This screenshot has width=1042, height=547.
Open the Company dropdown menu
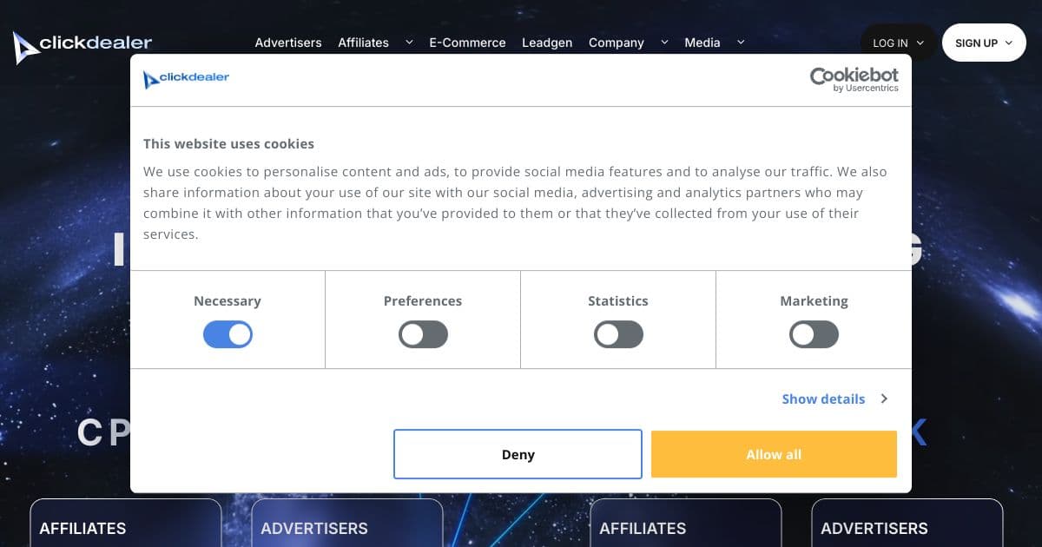617,42
